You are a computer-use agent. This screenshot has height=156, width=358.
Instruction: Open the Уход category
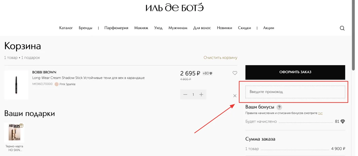[158, 28]
